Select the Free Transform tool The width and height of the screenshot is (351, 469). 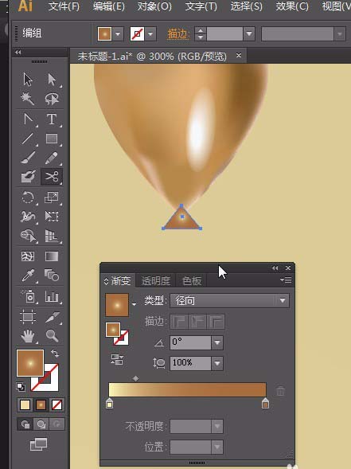point(52,217)
